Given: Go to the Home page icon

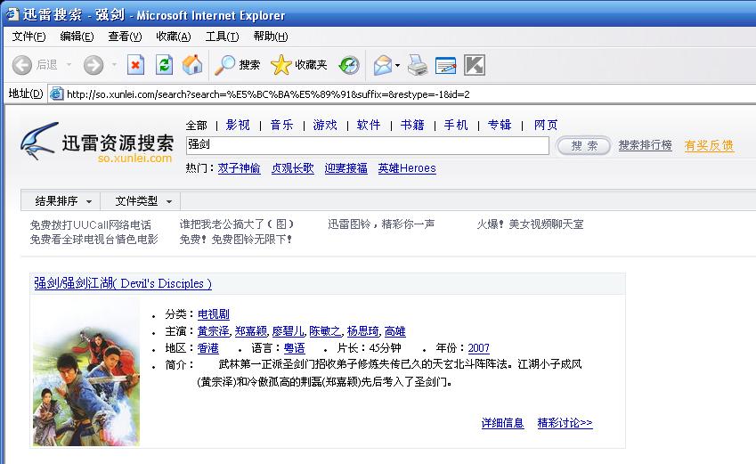Looking at the screenshot, I should 191,64.
